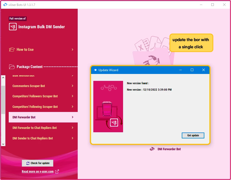Image resolution: width=231 pixels, height=180 pixels.
Task: Click the update illustration in Update Wizard
Action: [108, 107]
